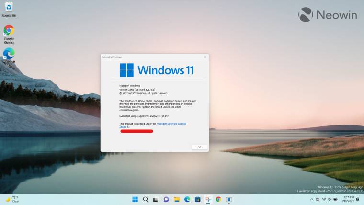Image resolution: width=364 pixels, height=205 pixels.
Task: Open the weather widget showing 73°F
Action: click(x=12, y=199)
